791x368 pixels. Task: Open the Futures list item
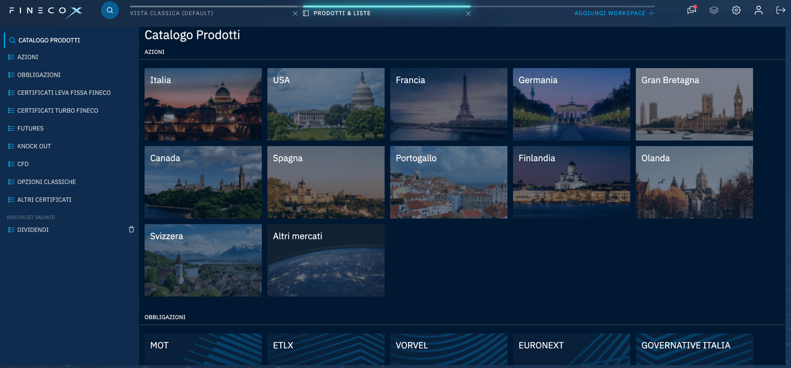[30, 128]
